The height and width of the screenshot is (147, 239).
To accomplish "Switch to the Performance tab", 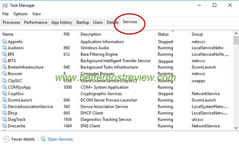I will 36,22.
